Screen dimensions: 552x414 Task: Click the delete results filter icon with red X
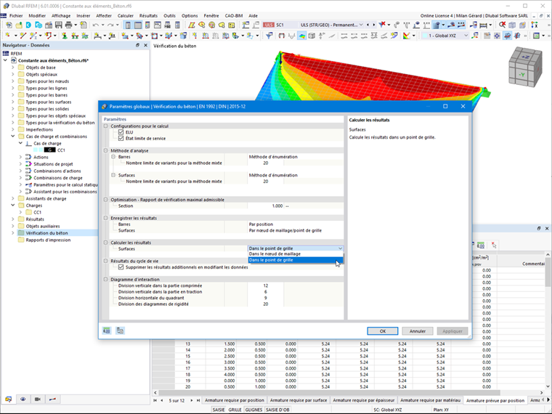pos(381,25)
